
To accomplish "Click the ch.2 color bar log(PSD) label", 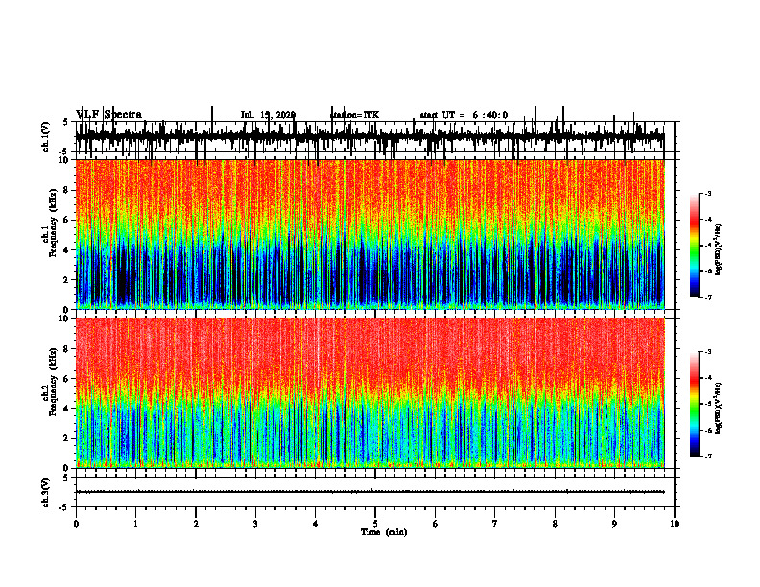I will pyautogui.click(x=719, y=408).
